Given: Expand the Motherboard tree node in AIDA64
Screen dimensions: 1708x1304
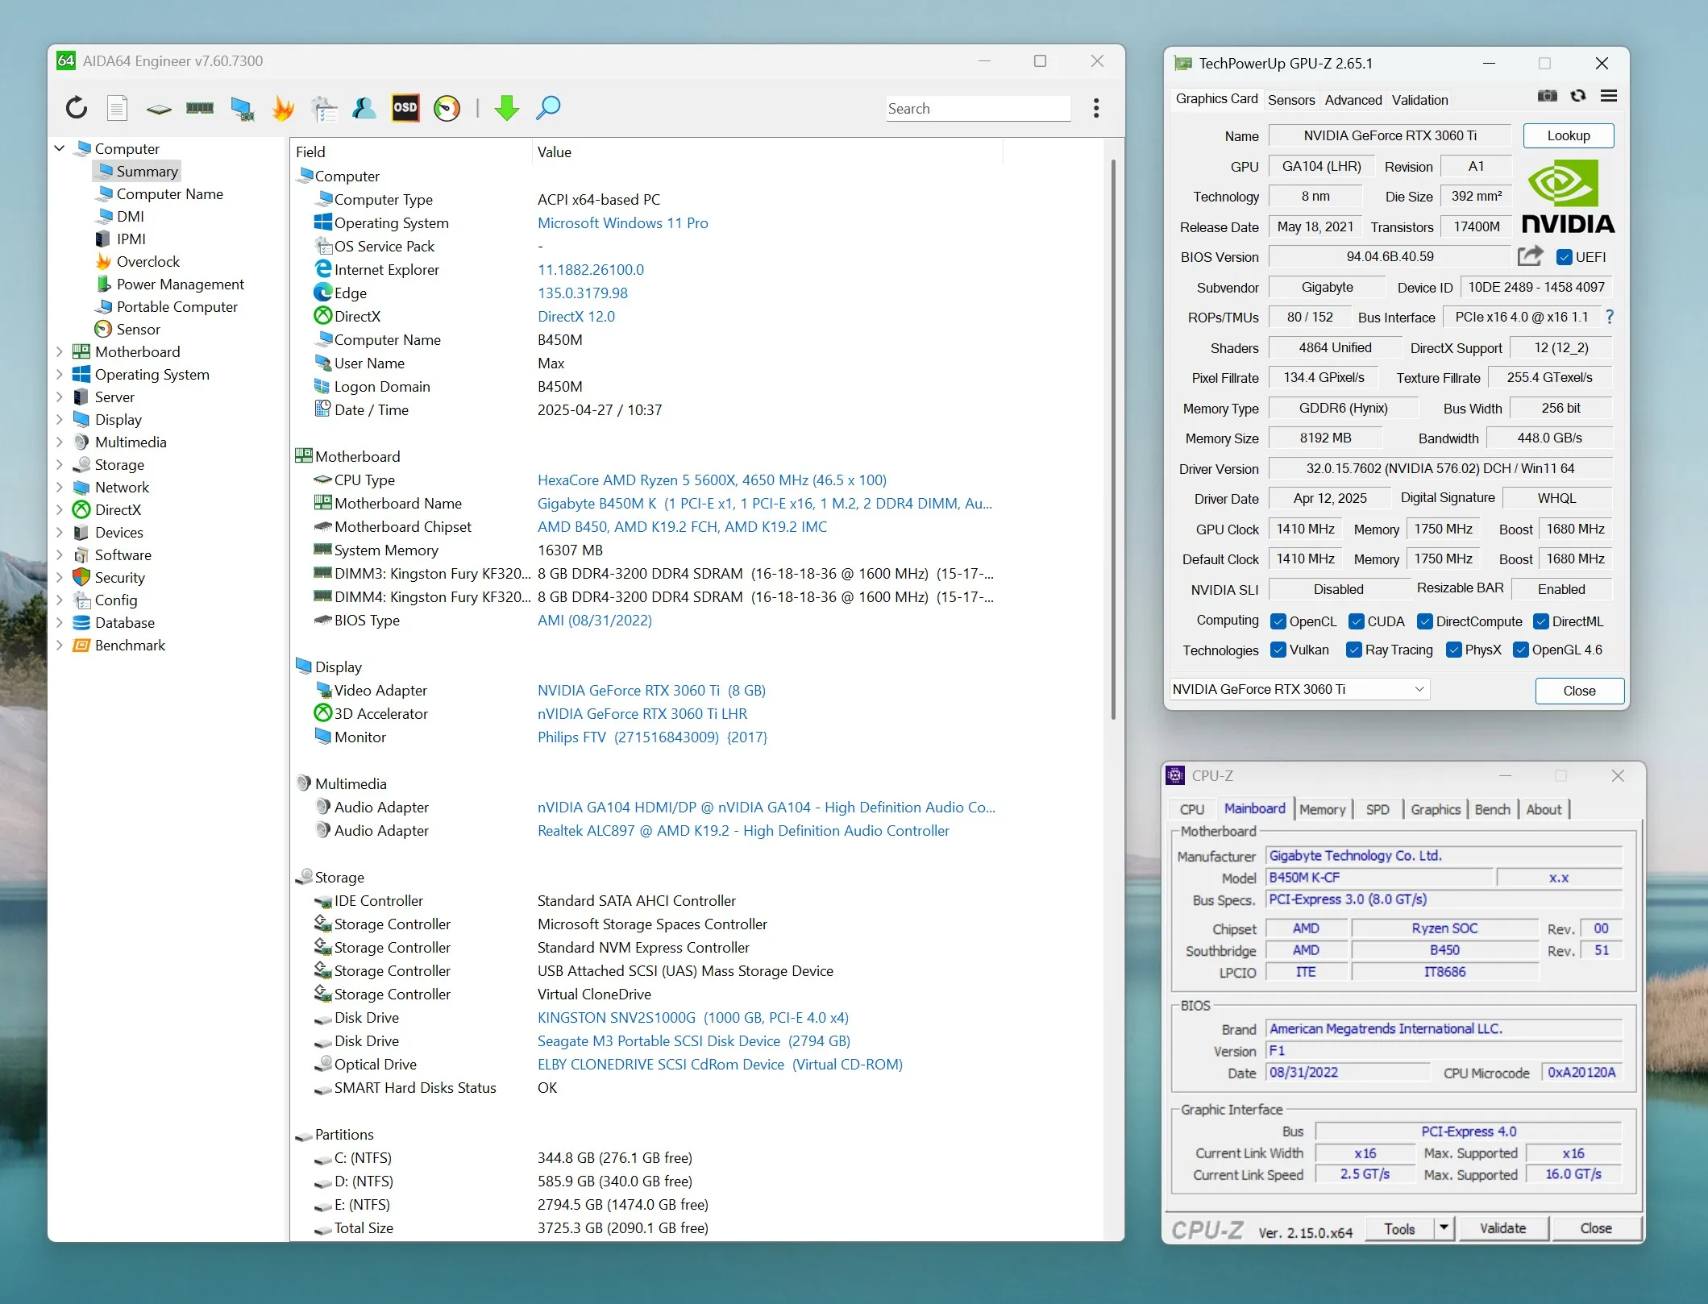Looking at the screenshot, I should click(60, 351).
